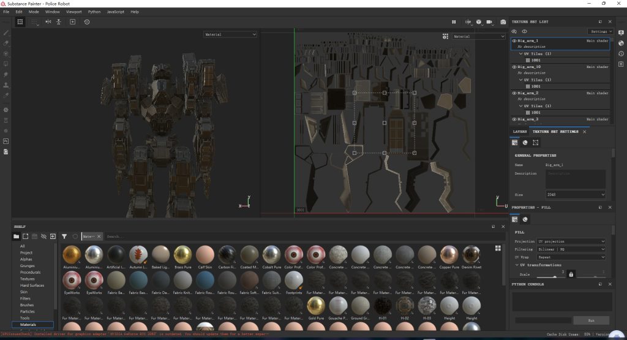Collapse UV Tiles under Big_arm_1
627x340 pixels.
coord(520,53)
